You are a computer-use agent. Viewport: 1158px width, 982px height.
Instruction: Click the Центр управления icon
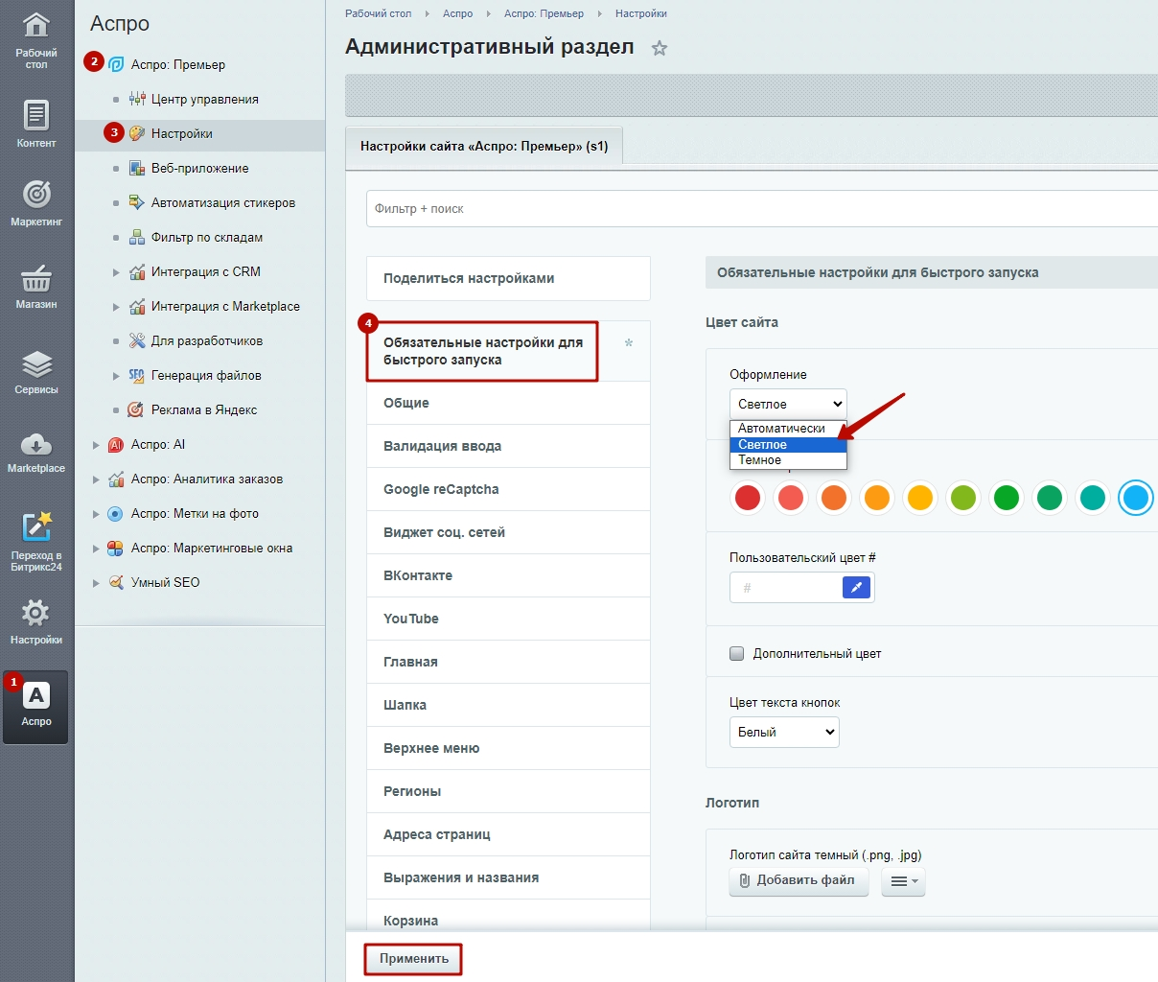137,99
